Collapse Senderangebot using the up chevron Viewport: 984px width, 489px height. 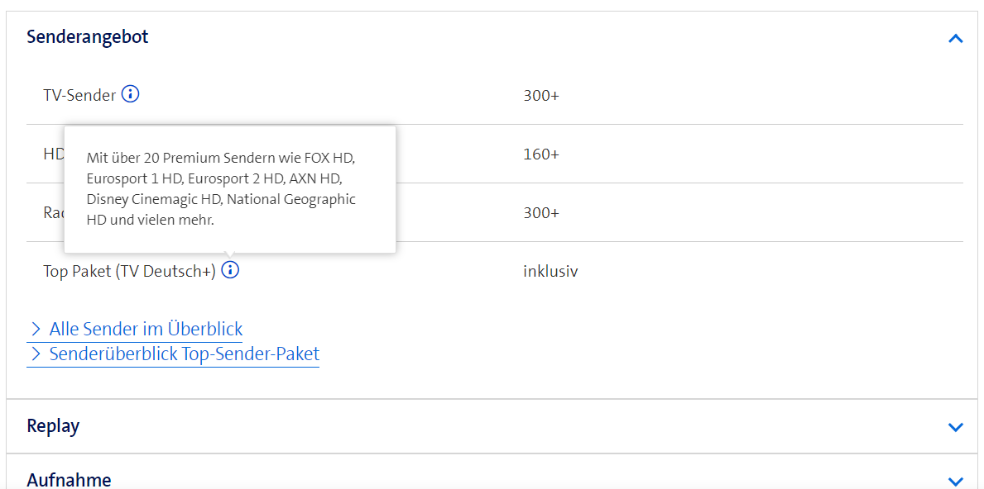[956, 38]
